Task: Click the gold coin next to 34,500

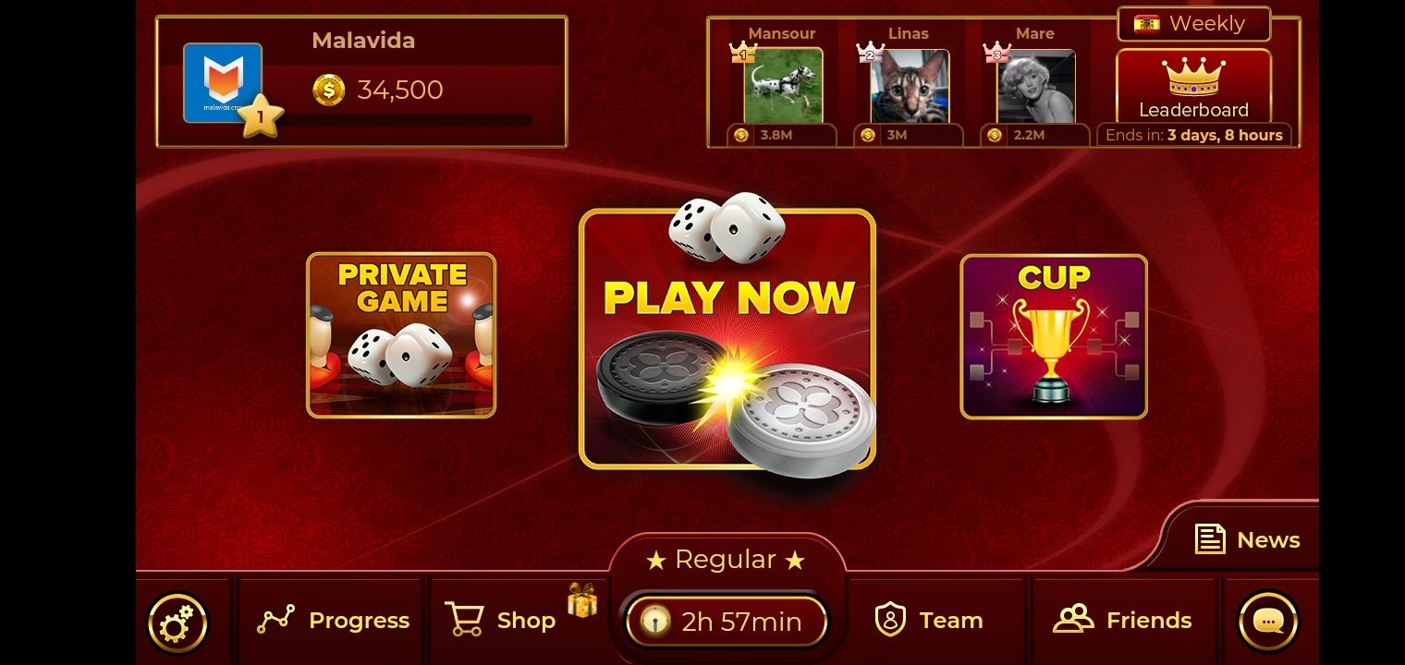Action: point(328,90)
